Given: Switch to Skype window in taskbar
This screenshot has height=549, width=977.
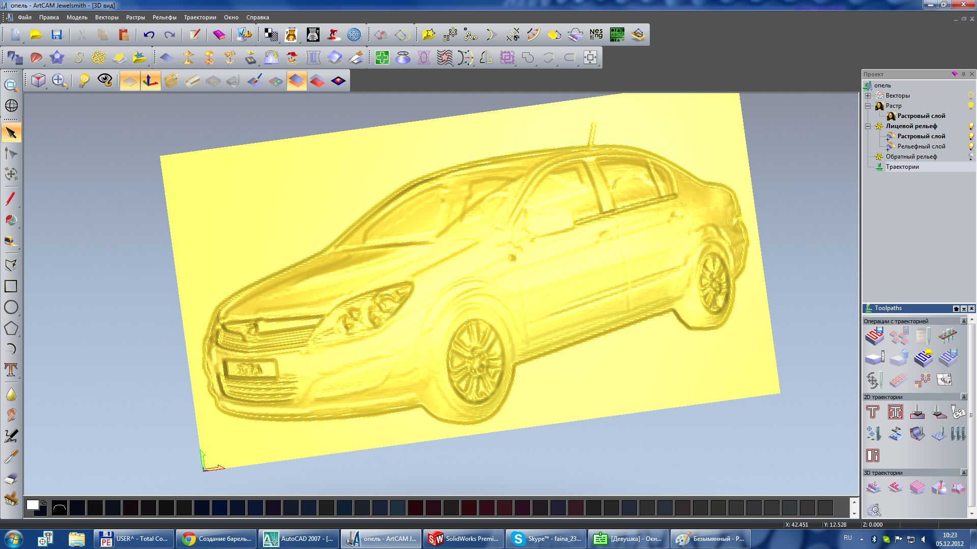Looking at the screenshot, I should (x=546, y=539).
